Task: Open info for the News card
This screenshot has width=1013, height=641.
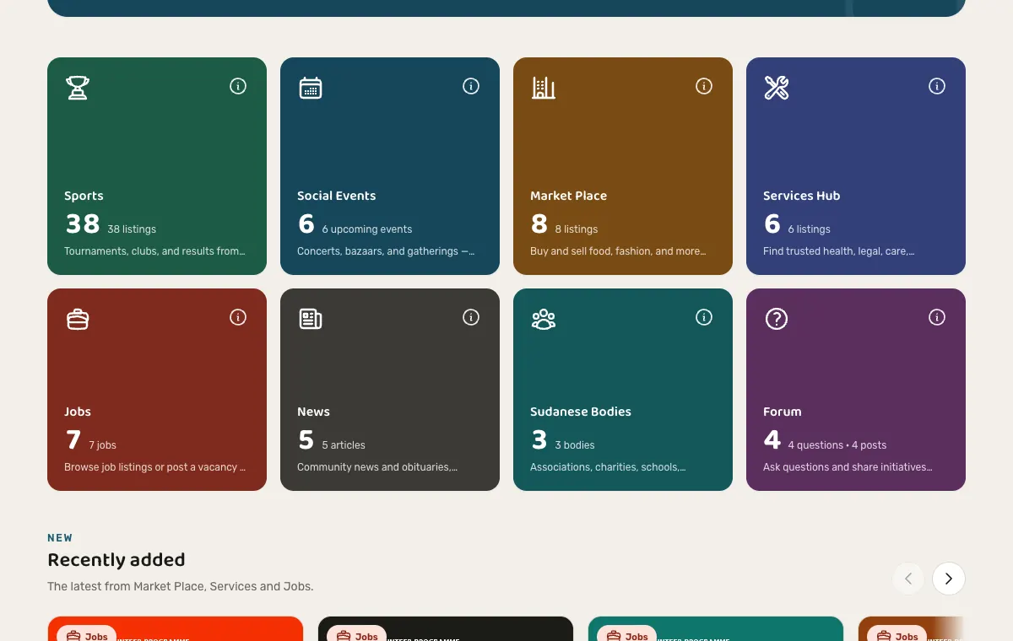Action: (x=471, y=317)
